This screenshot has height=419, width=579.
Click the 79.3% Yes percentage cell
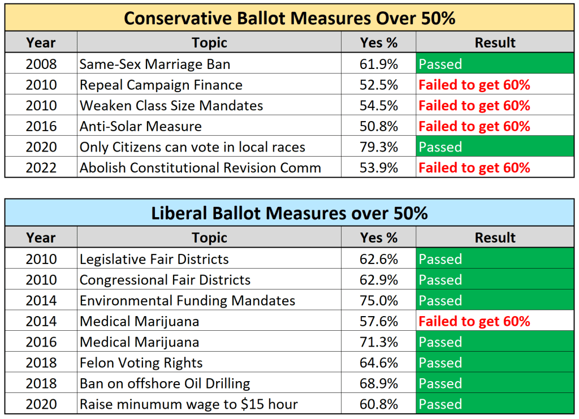378,147
